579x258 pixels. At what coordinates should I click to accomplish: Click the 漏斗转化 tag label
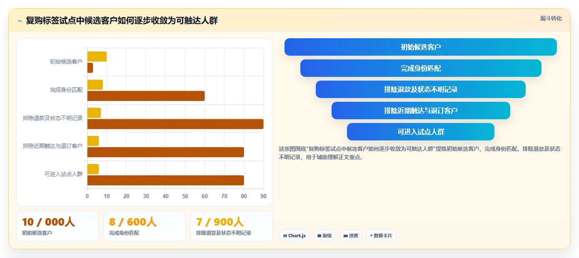coord(551,18)
